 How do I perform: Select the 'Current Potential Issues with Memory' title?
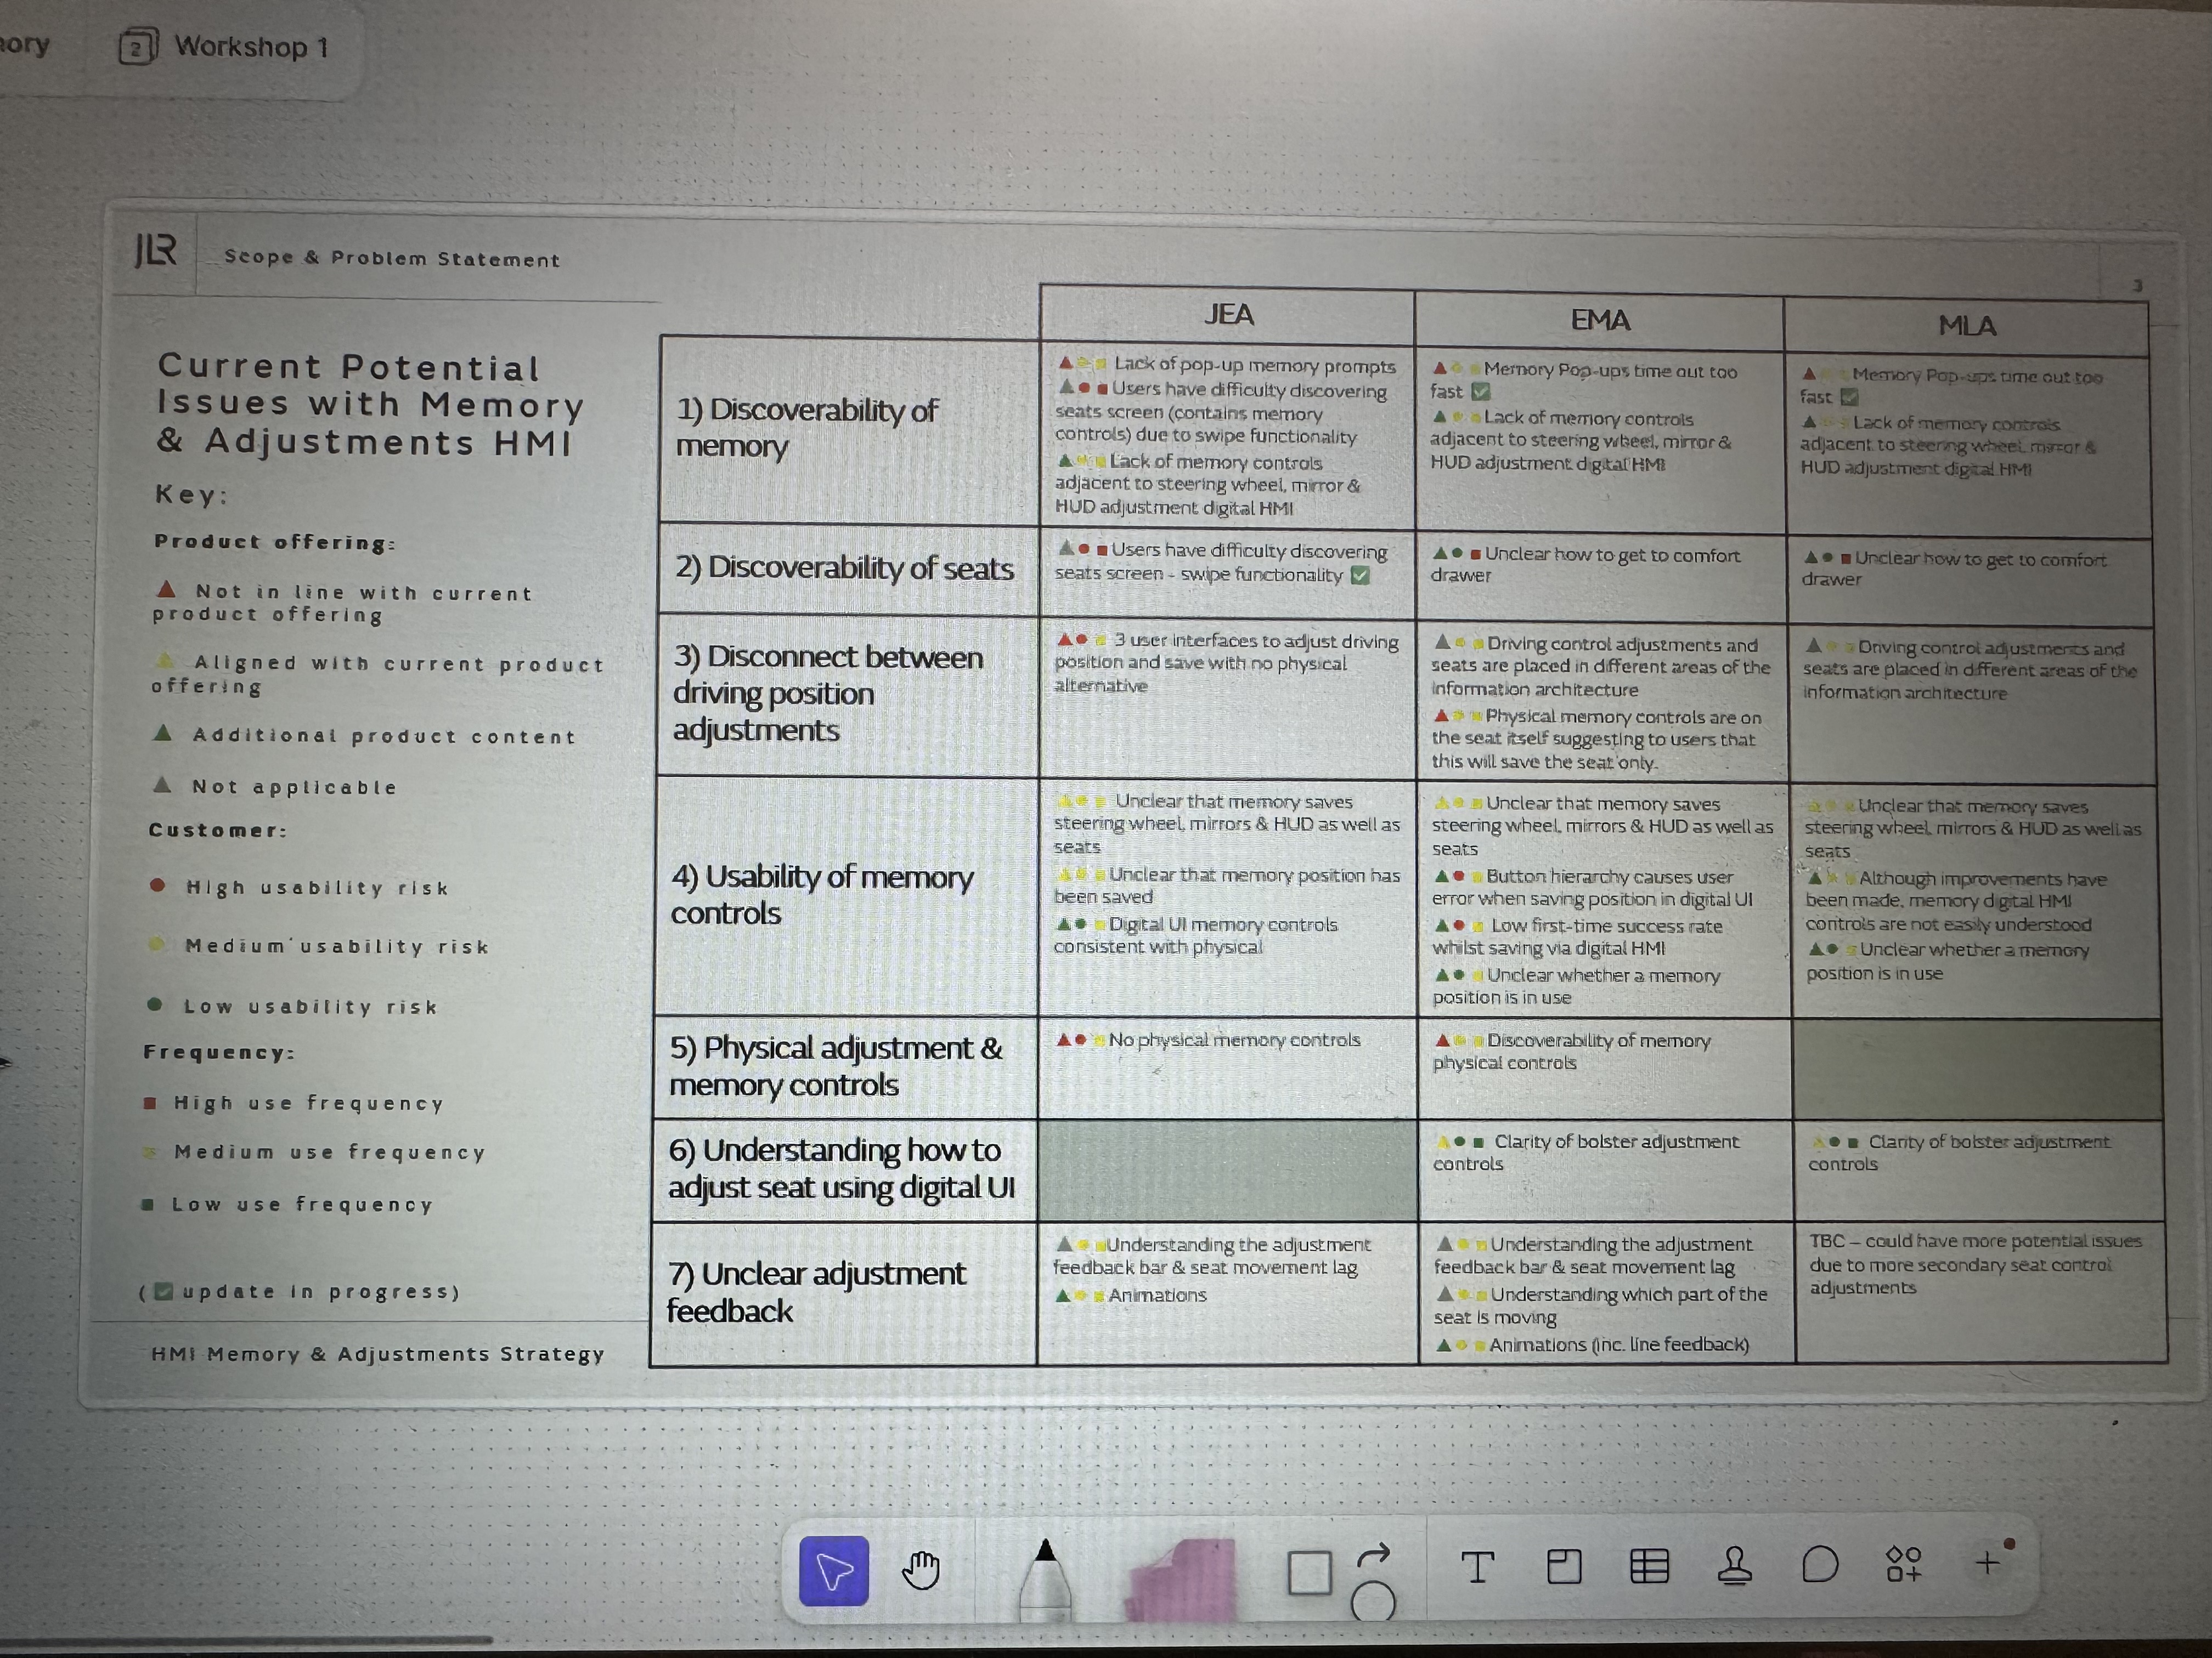[370, 404]
